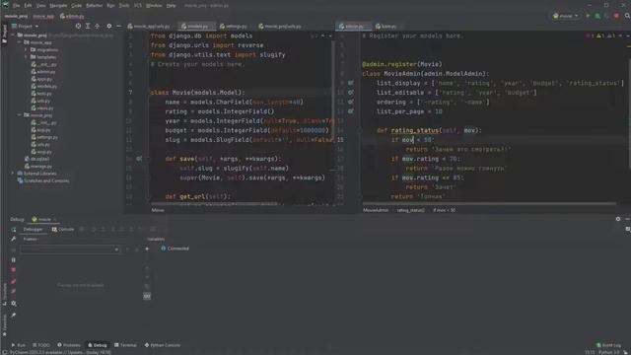631x355 pixels.
Task: Open the View menu
Action: pos(40,6)
